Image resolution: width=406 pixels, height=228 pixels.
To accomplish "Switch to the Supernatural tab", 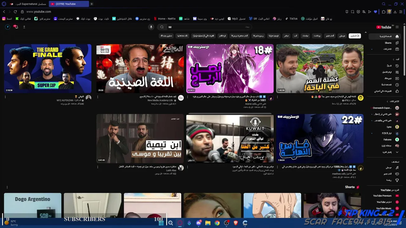I will (x=28, y=4).
